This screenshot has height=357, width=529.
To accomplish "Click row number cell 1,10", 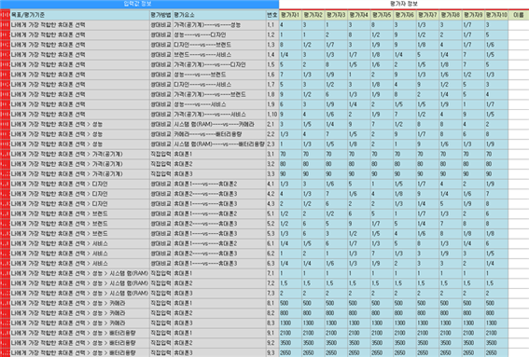I will tap(272, 115).
